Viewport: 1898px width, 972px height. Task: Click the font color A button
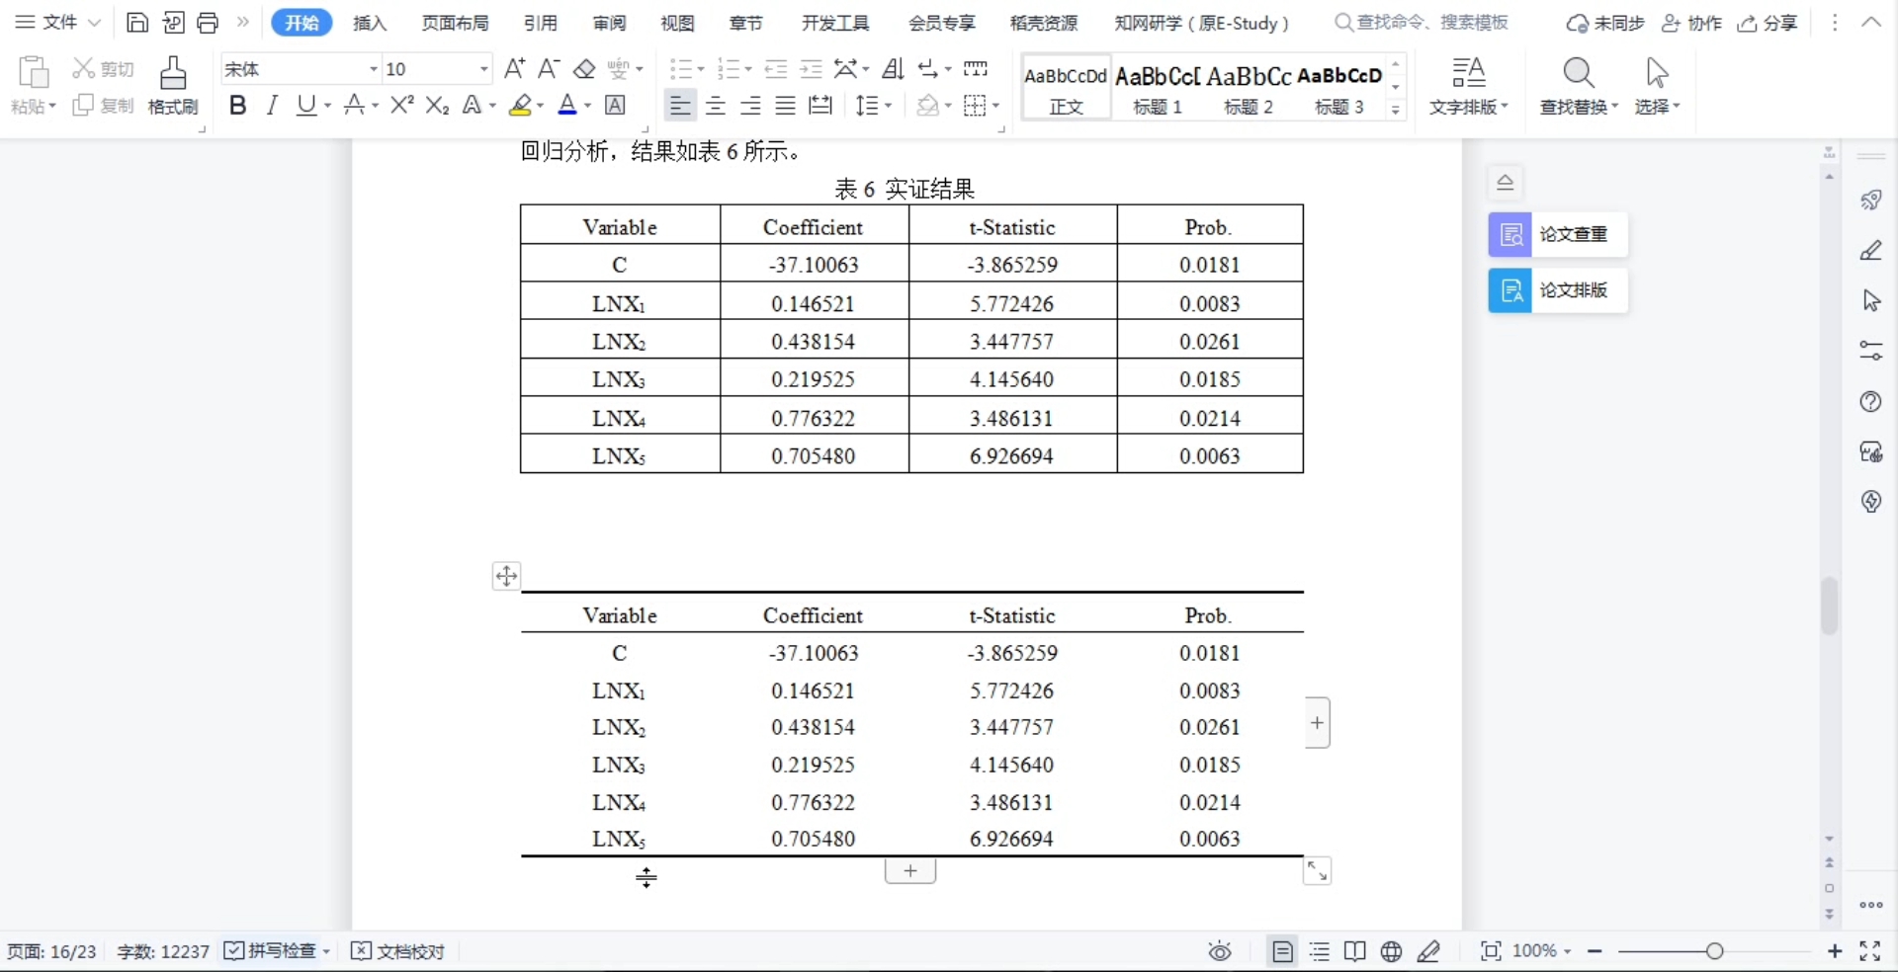(566, 105)
